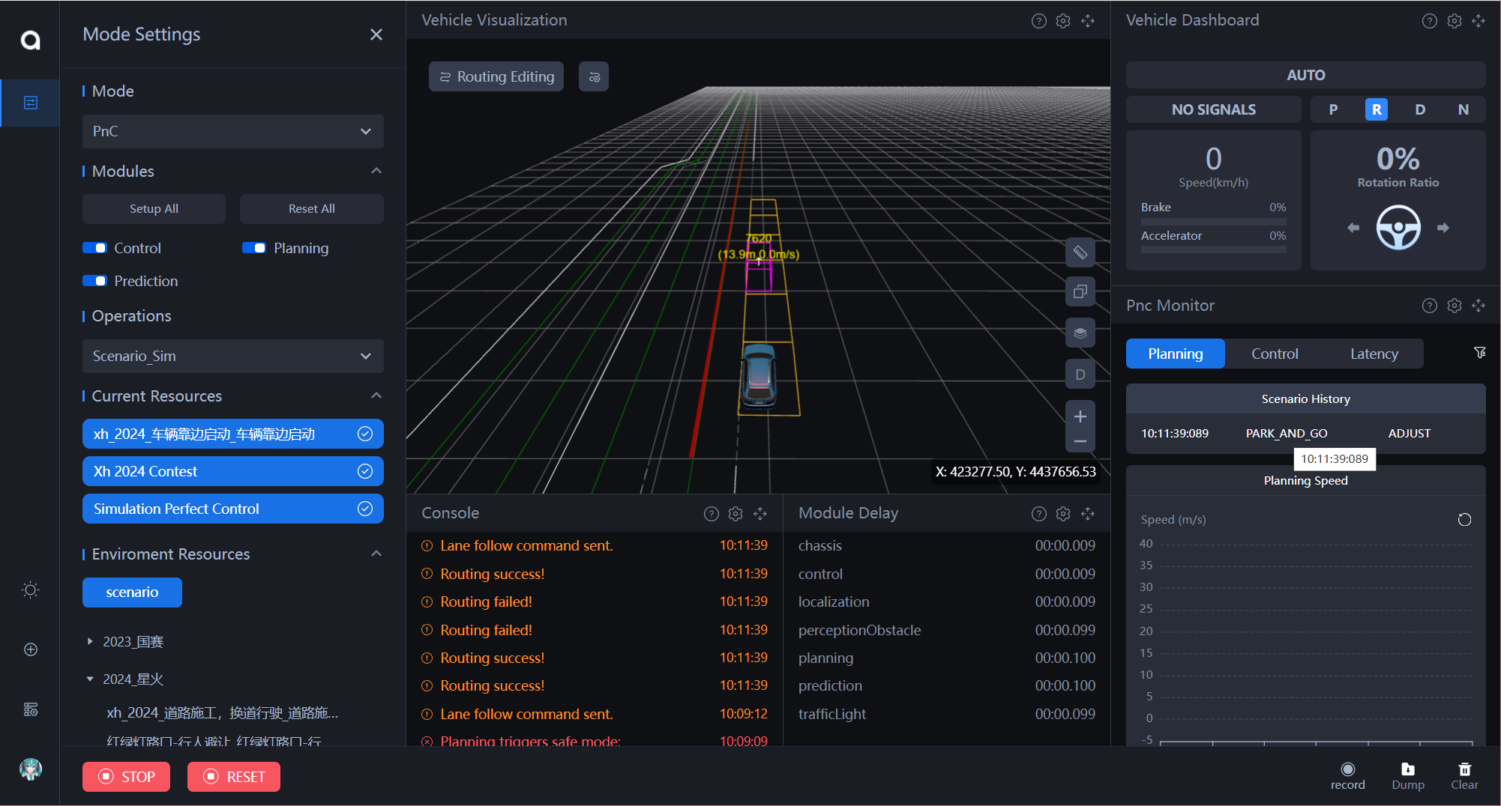Click the Routing Editing button
The image size is (1501, 806).
pyautogui.click(x=496, y=76)
